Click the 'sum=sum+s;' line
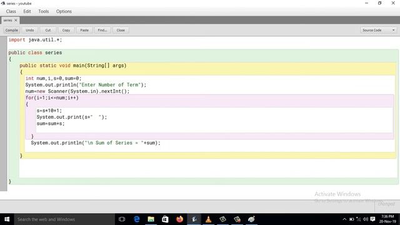The height and width of the screenshot is (225, 400). (51, 124)
